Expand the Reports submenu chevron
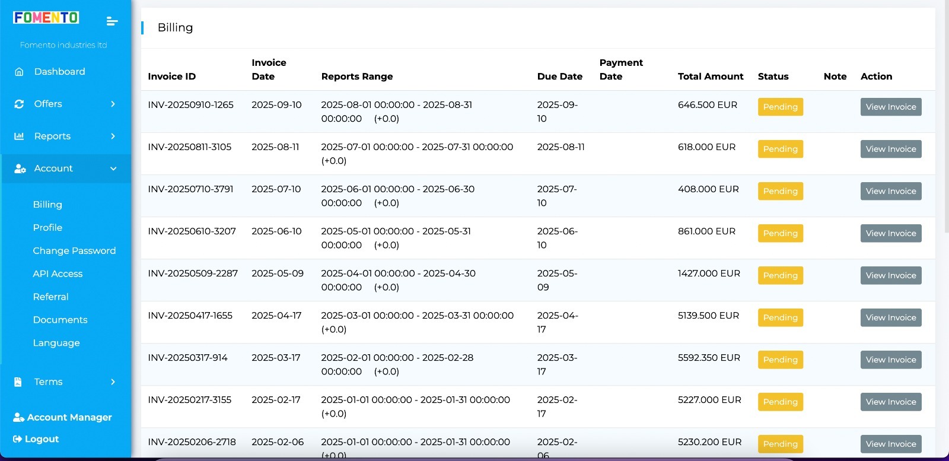The width and height of the screenshot is (949, 461). [x=113, y=136]
